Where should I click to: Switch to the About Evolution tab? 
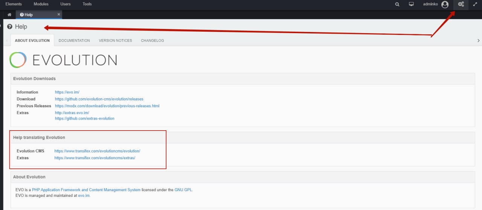(32, 40)
